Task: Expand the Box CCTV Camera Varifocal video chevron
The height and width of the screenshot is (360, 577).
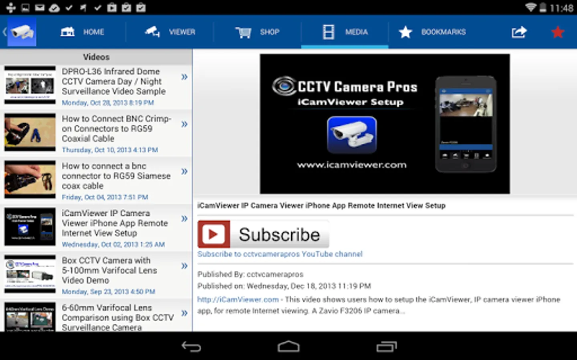Action: coord(184,266)
